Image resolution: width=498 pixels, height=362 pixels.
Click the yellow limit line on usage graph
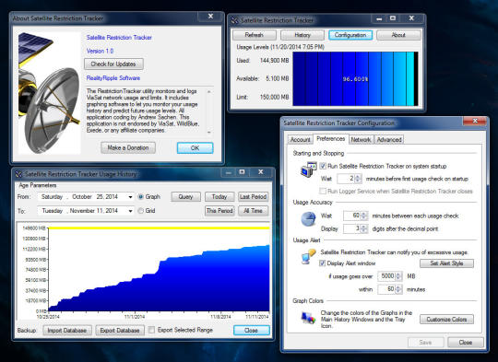tap(159, 228)
